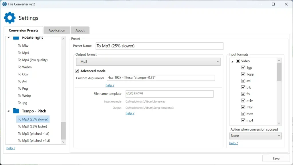
Task: Switch to the Application tab
Action: pyautogui.click(x=57, y=30)
